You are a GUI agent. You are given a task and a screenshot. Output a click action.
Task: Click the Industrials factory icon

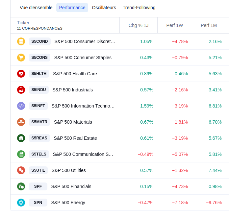(x=21, y=90)
